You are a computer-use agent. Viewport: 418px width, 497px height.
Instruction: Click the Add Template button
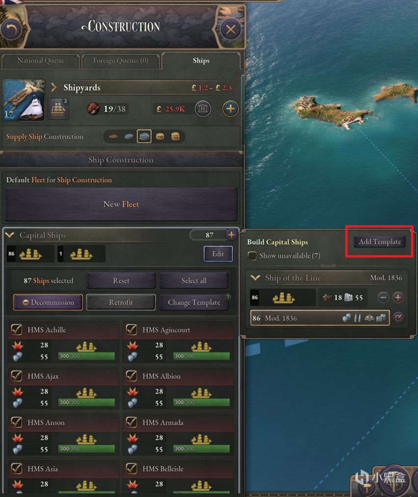380,242
